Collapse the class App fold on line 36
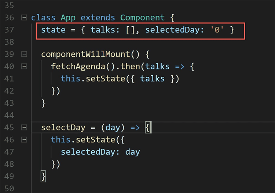Screen dimensions: 275x193 coord(24,18)
